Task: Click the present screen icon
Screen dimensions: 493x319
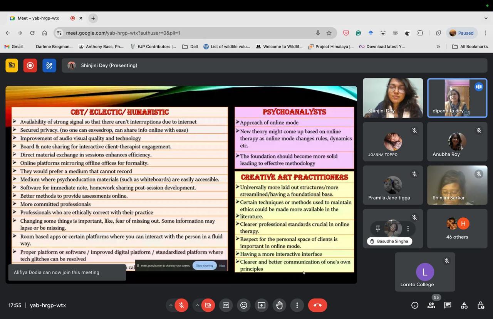Action: tap(262, 305)
